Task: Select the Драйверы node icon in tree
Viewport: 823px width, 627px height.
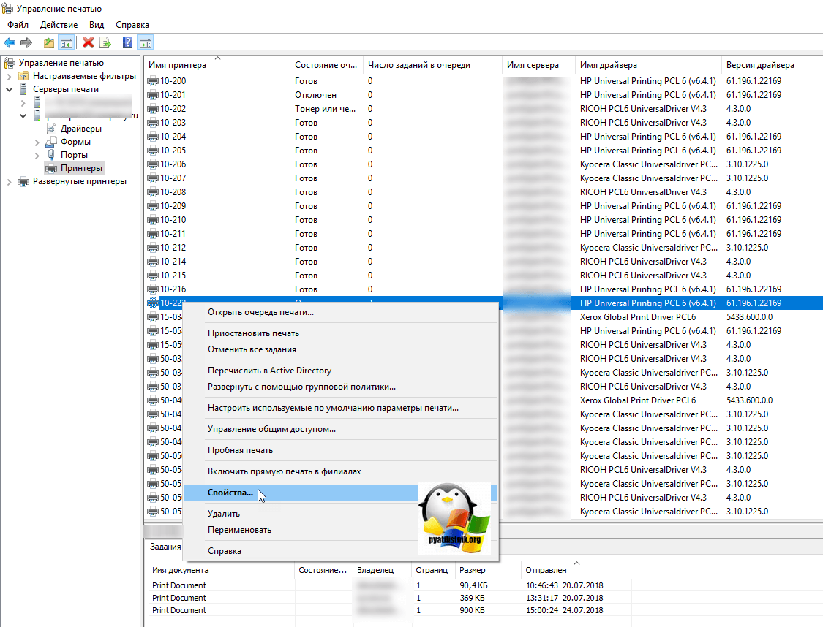Action: point(52,129)
